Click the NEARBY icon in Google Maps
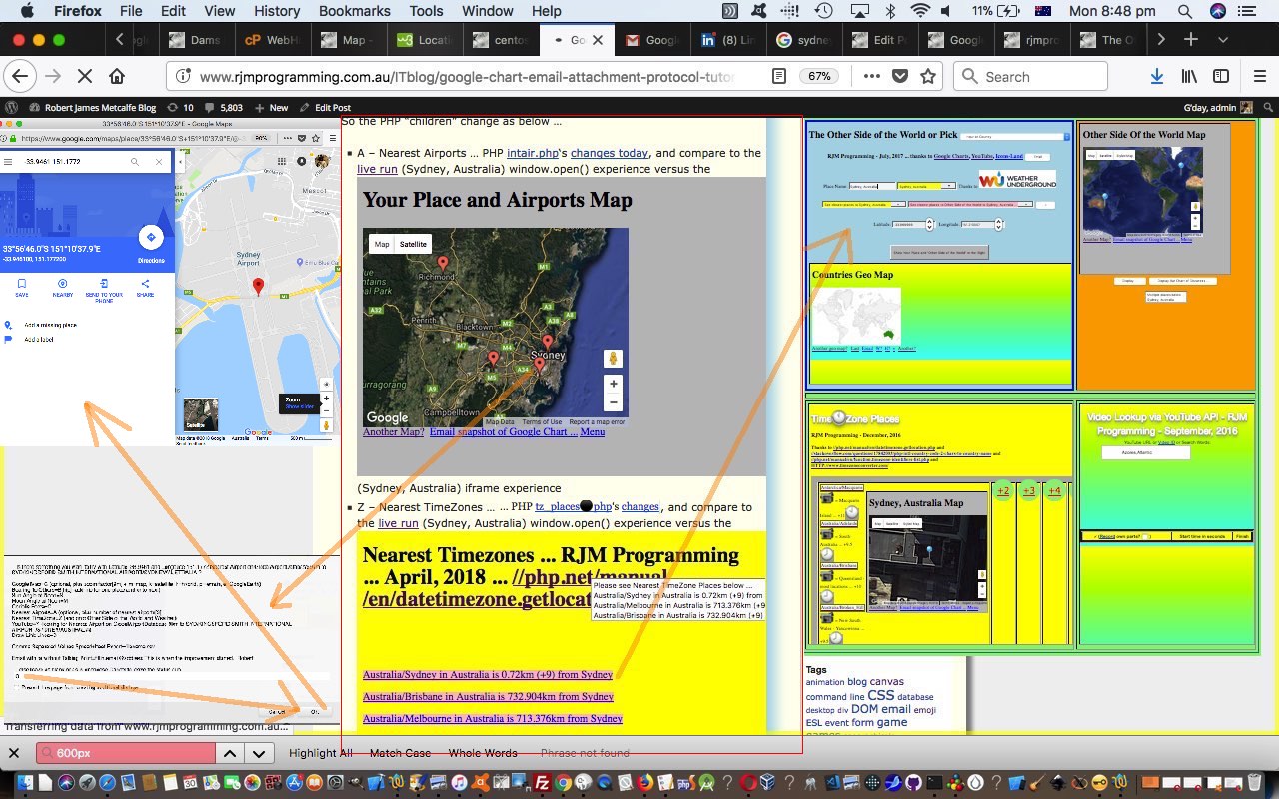1279x799 pixels. [62, 284]
